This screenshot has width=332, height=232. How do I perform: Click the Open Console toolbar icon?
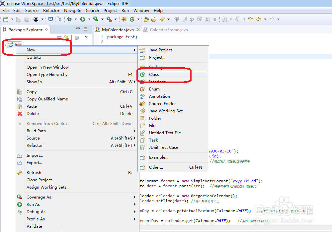50,19
